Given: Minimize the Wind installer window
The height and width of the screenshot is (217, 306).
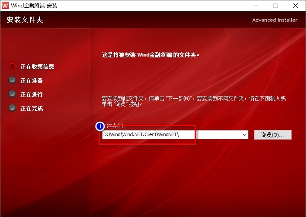Looking at the screenshot, I should click(x=255, y=6).
